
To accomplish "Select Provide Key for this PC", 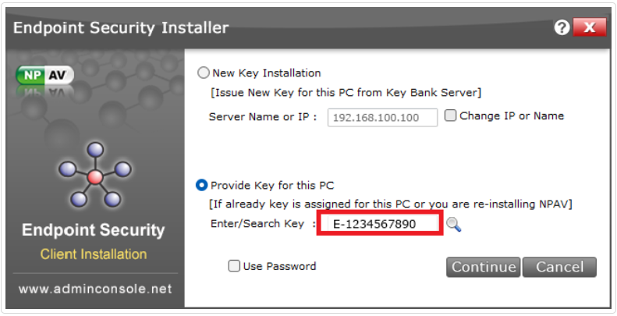I will point(202,186).
